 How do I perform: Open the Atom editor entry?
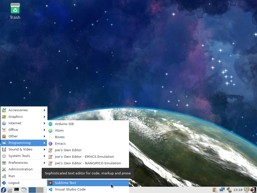click(x=88, y=131)
